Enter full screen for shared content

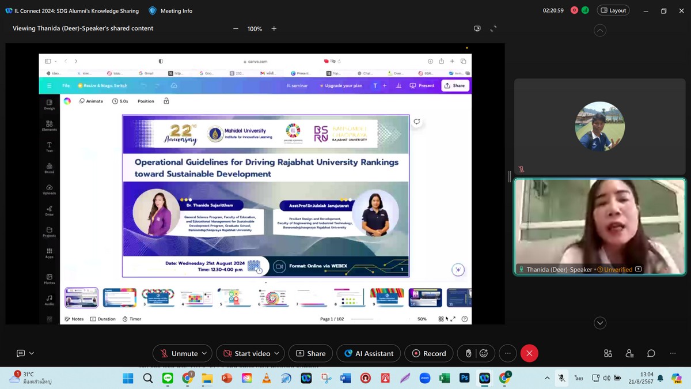(x=493, y=28)
